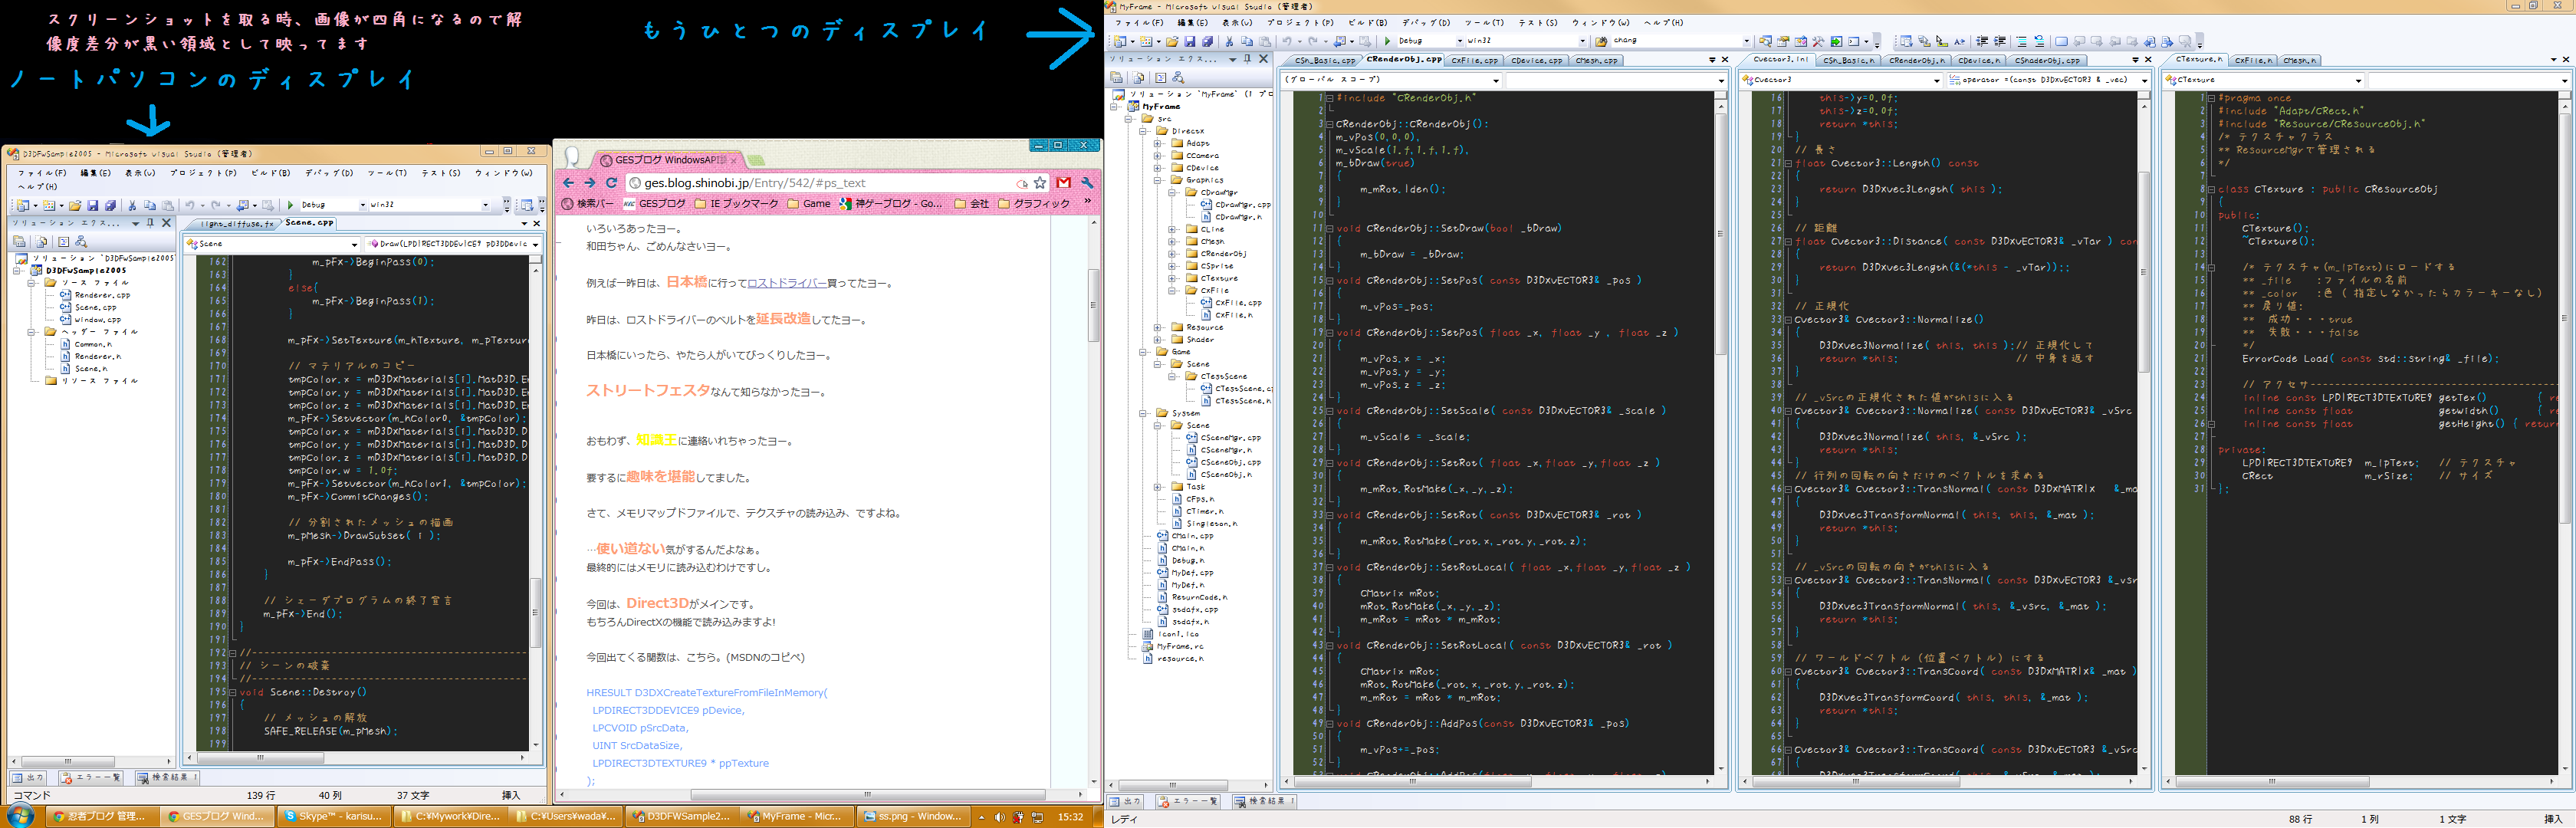Start debugging with green play arrow in MyFrame

(x=1387, y=41)
